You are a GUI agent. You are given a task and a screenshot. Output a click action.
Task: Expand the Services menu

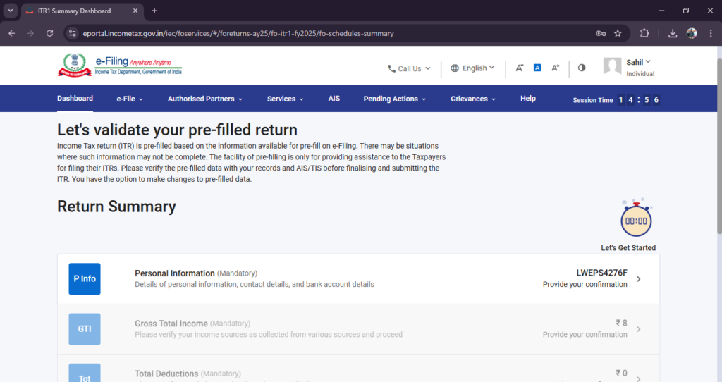tap(285, 99)
